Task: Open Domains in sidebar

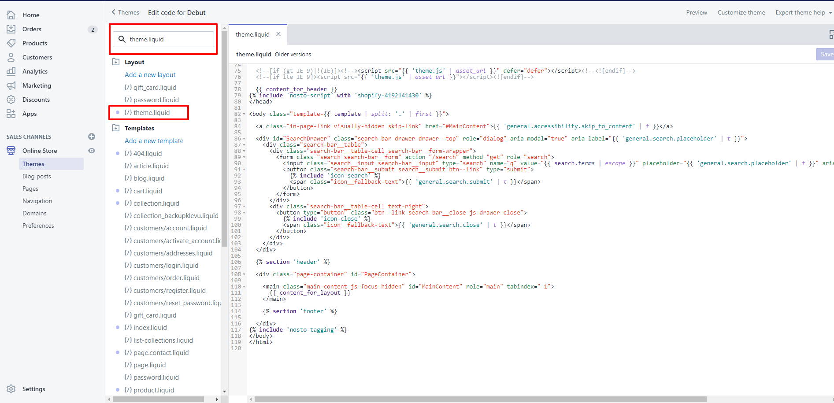Action: [x=34, y=213]
